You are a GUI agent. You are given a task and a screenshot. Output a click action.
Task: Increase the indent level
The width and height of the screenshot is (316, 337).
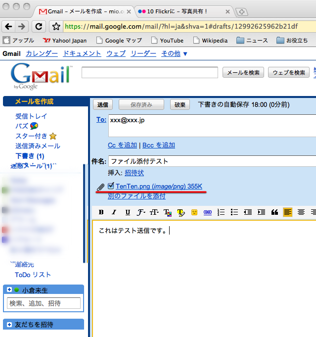click(x=261, y=212)
